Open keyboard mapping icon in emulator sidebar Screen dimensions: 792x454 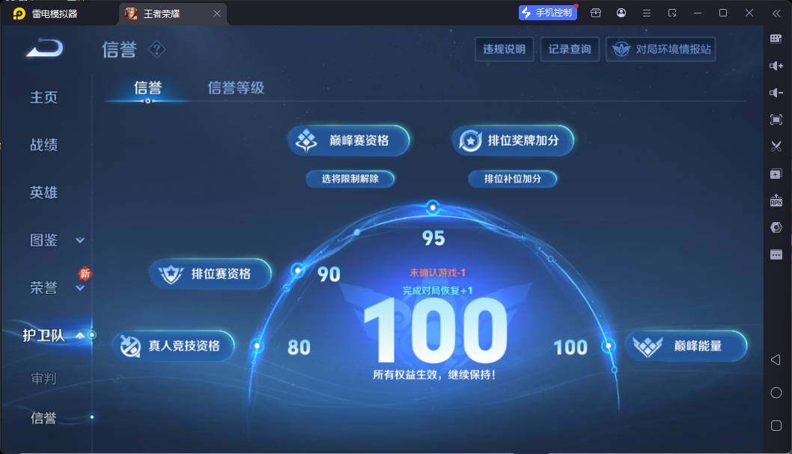click(x=776, y=39)
